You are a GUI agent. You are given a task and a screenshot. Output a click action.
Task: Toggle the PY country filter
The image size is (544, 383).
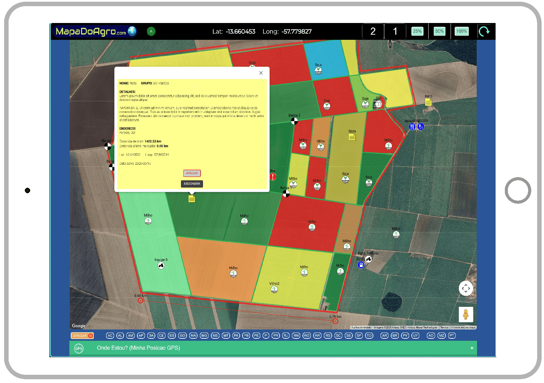[x=405, y=336]
